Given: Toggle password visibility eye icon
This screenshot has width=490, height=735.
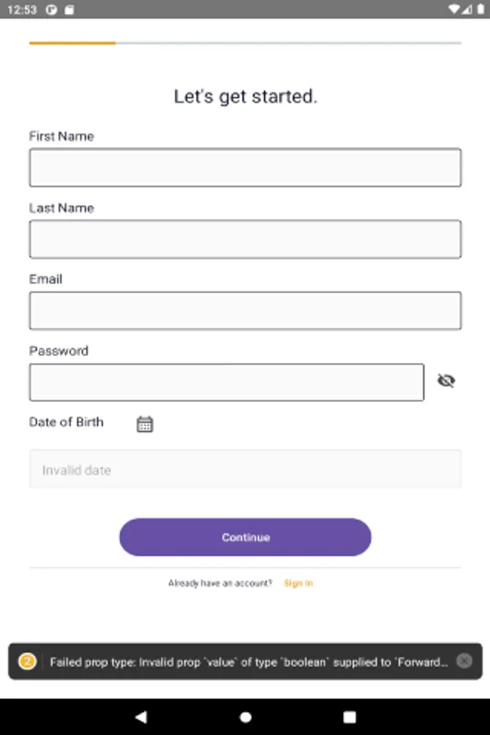Looking at the screenshot, I should [x=446, y=381].
